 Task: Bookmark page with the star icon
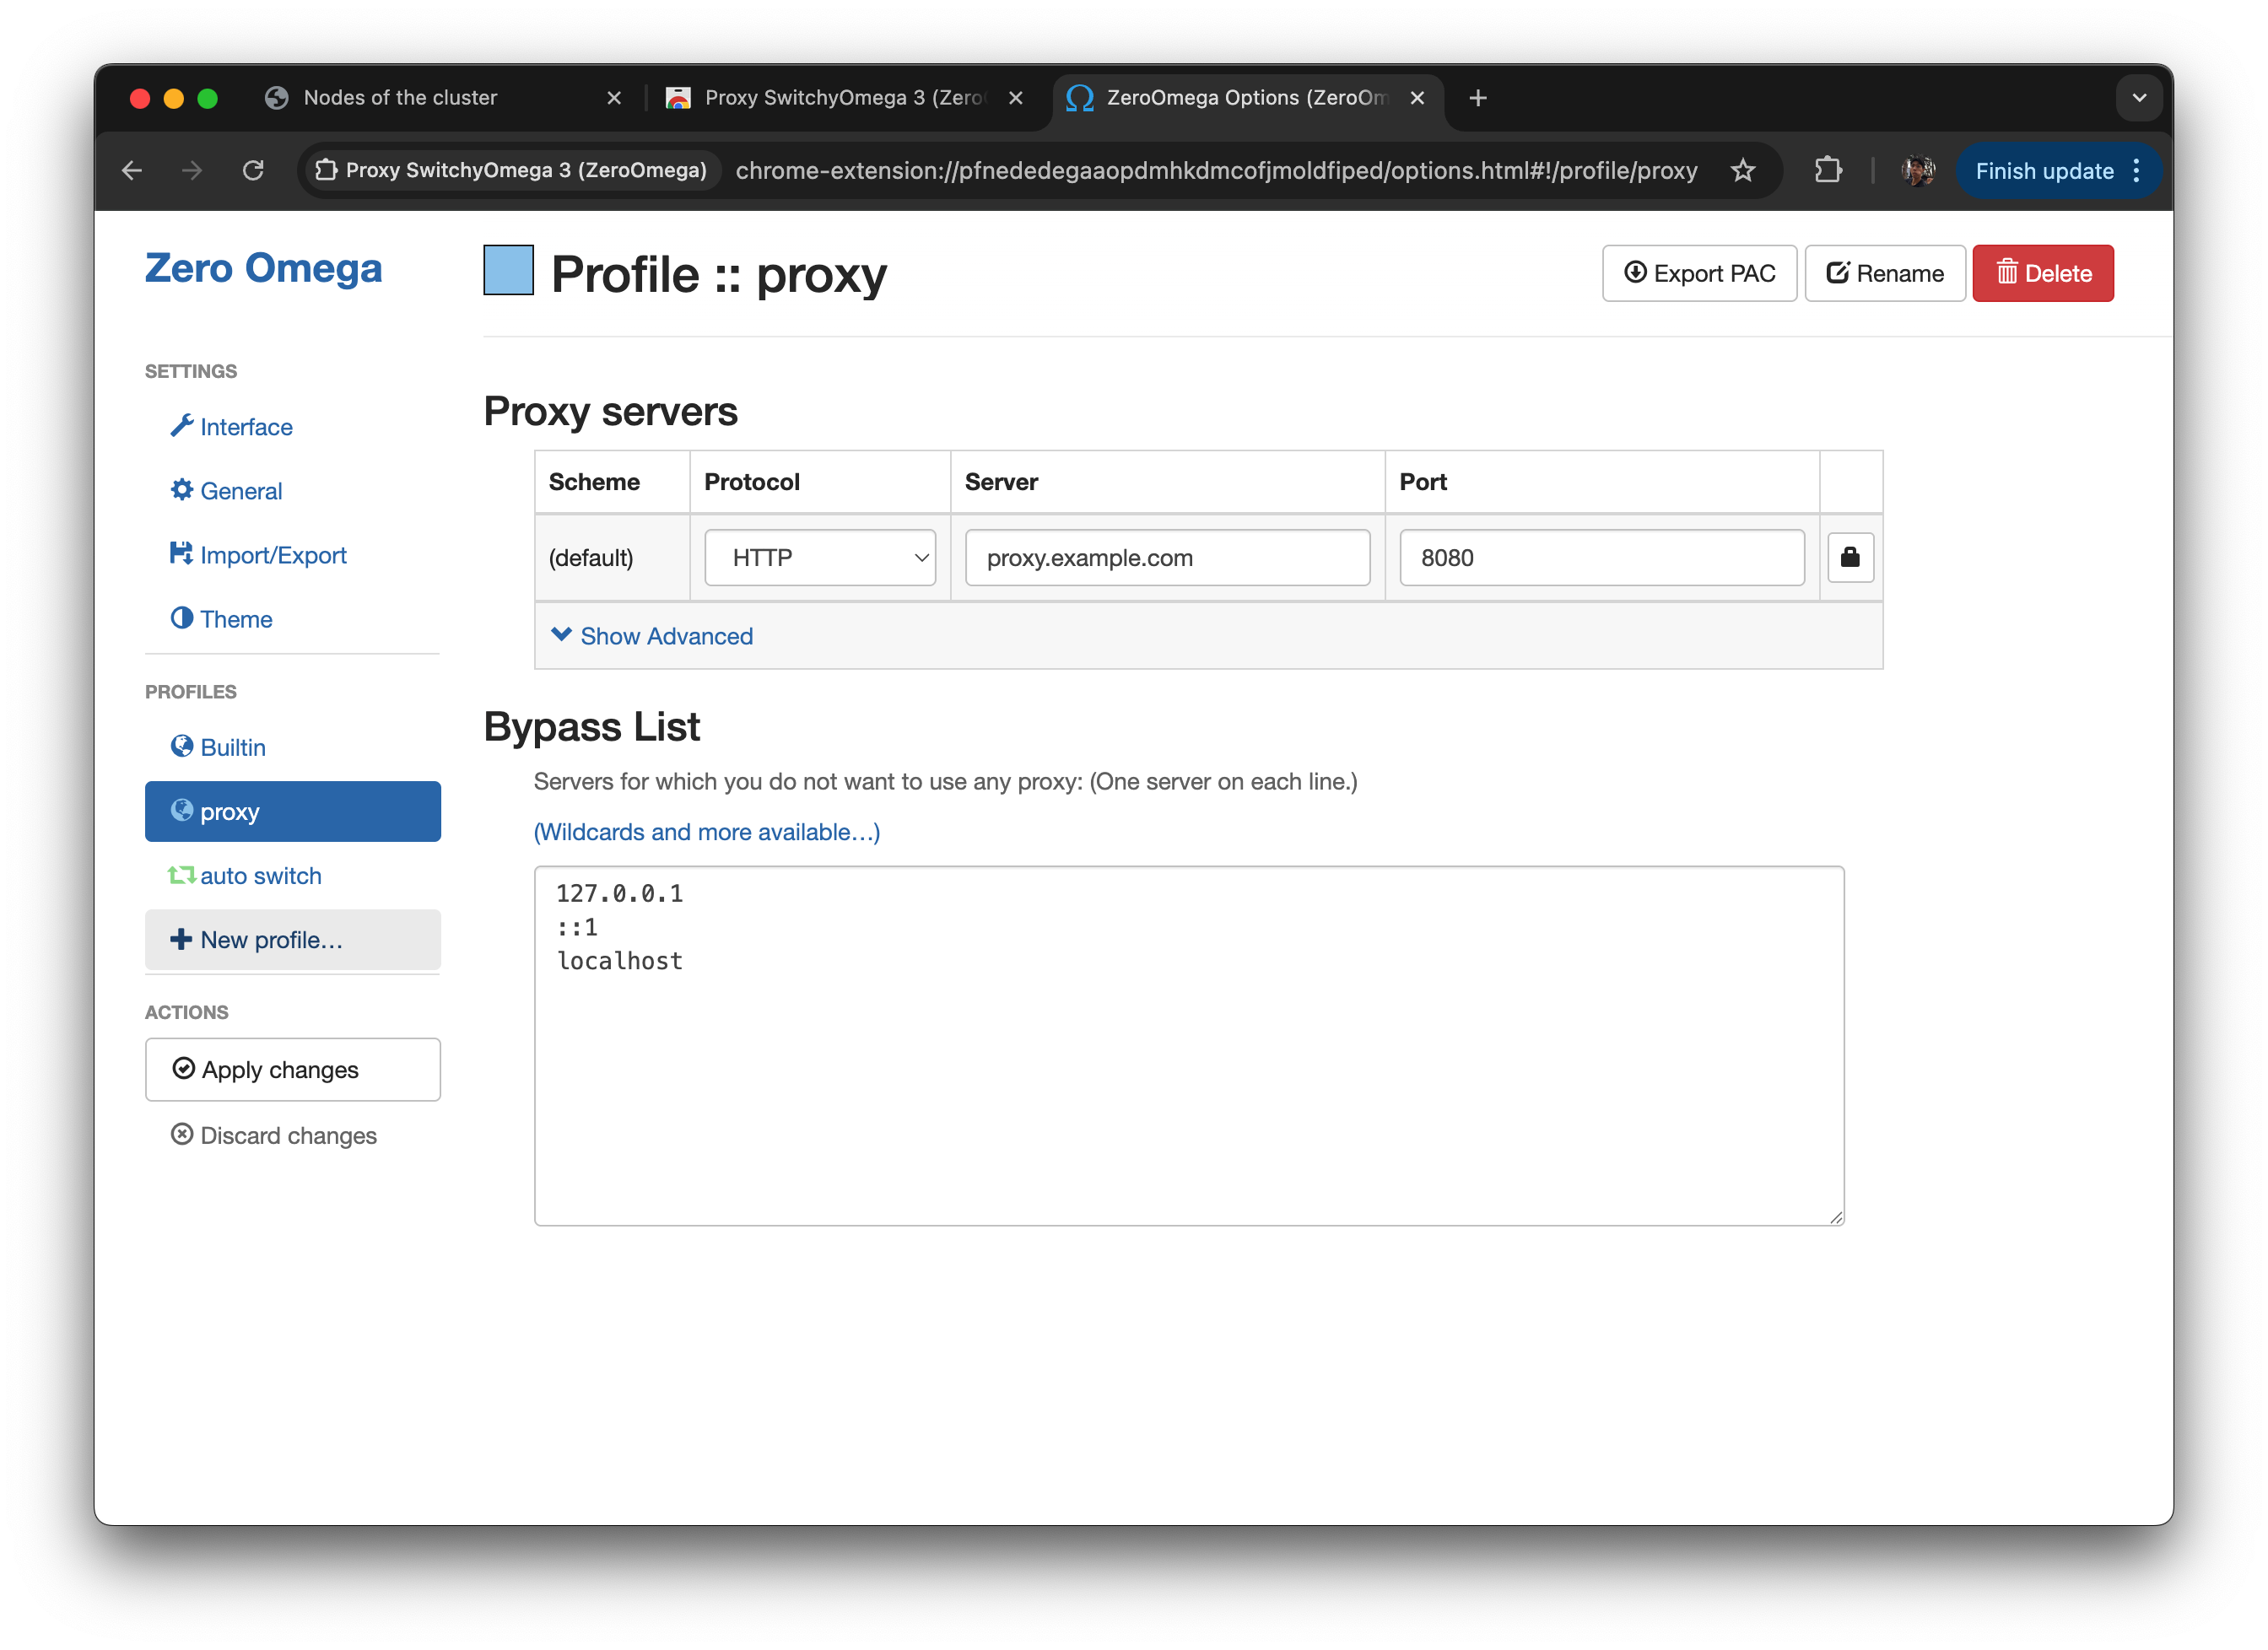click(1742, 171)
